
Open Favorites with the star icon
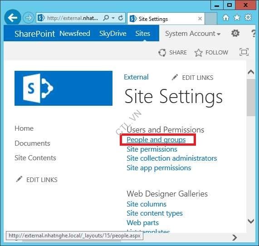[x=237, y=18]
